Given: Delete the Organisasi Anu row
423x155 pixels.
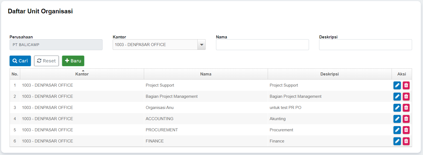Looking at the screenshot, I should pyautogui.click(x=406, y=108).
